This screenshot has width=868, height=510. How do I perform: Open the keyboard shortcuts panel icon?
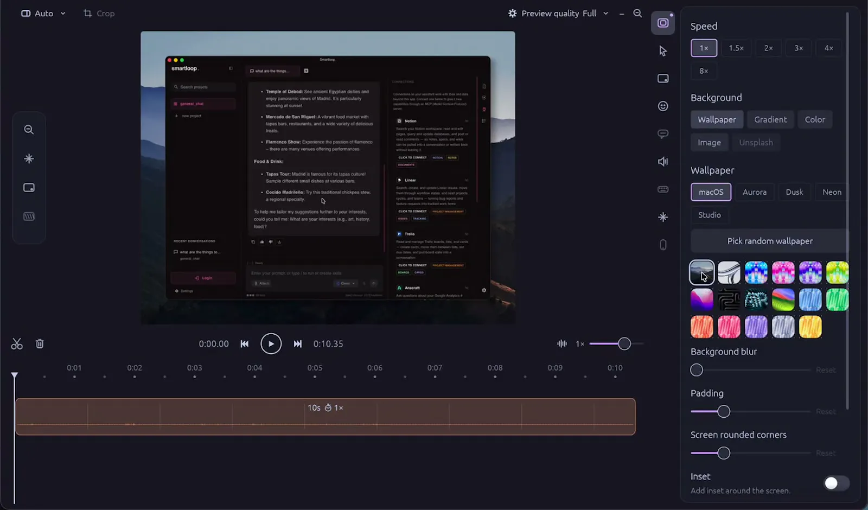click(662, 189)
